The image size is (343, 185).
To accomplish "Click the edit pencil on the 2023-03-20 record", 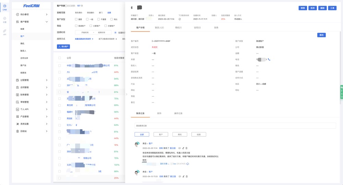I will [183, 148].
